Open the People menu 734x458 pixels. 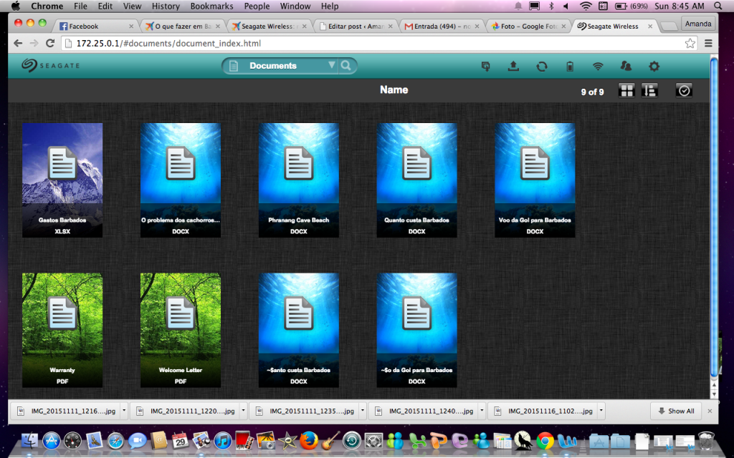(x=257, y=6)
